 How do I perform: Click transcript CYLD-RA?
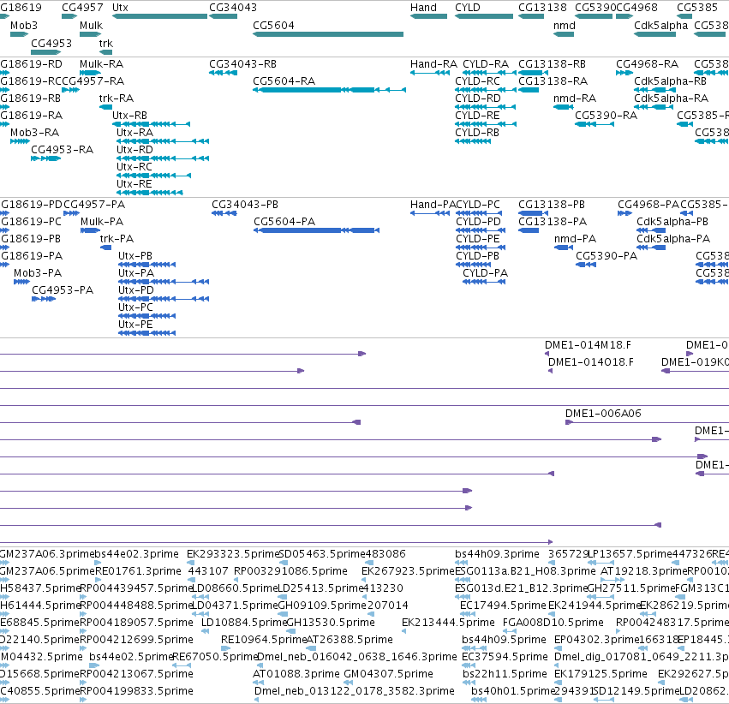(489, 73)
